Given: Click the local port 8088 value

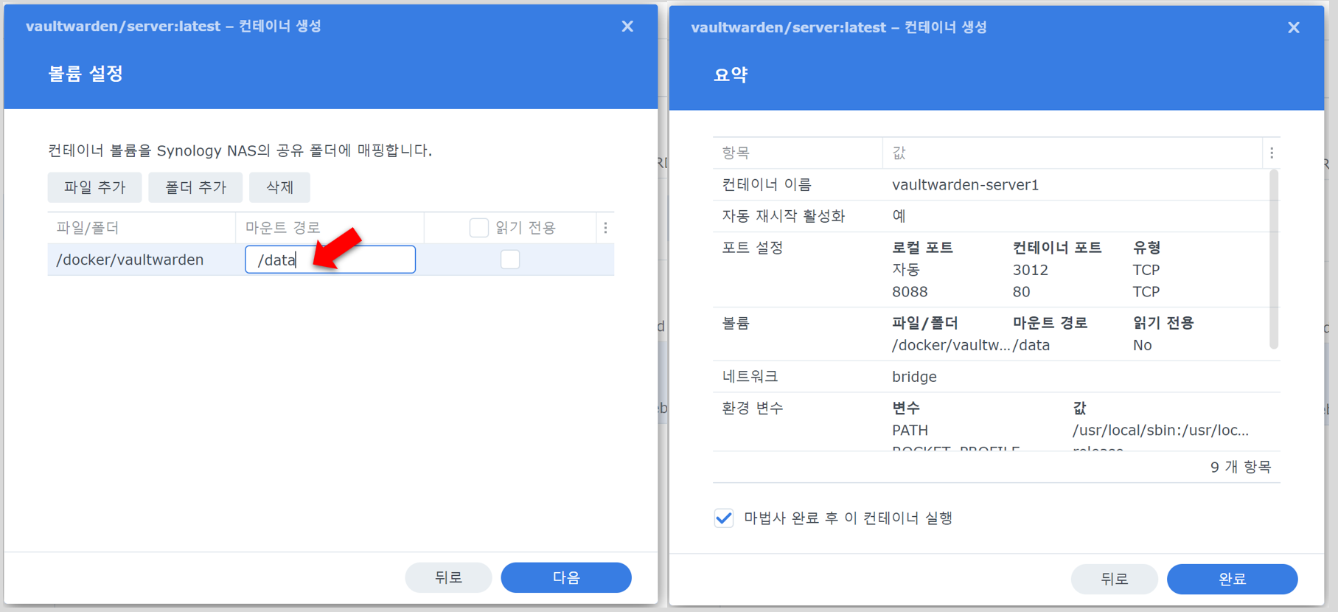Looking at the screenshot, I should coord(910,292).
